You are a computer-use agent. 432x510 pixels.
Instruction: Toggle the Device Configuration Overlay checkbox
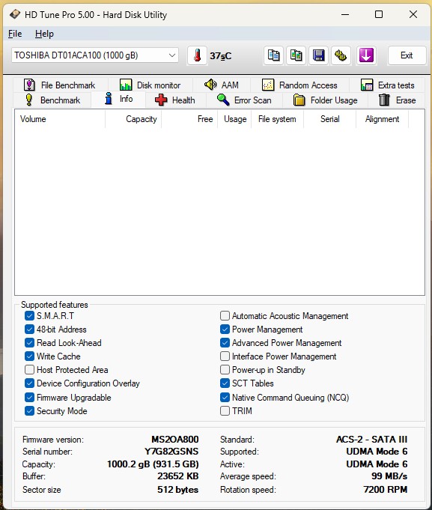coord(29,383)
